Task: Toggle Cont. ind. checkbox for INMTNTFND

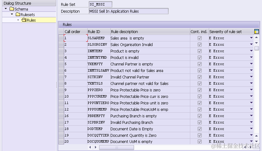Action: pyautogui.click(x=200, y=57)
